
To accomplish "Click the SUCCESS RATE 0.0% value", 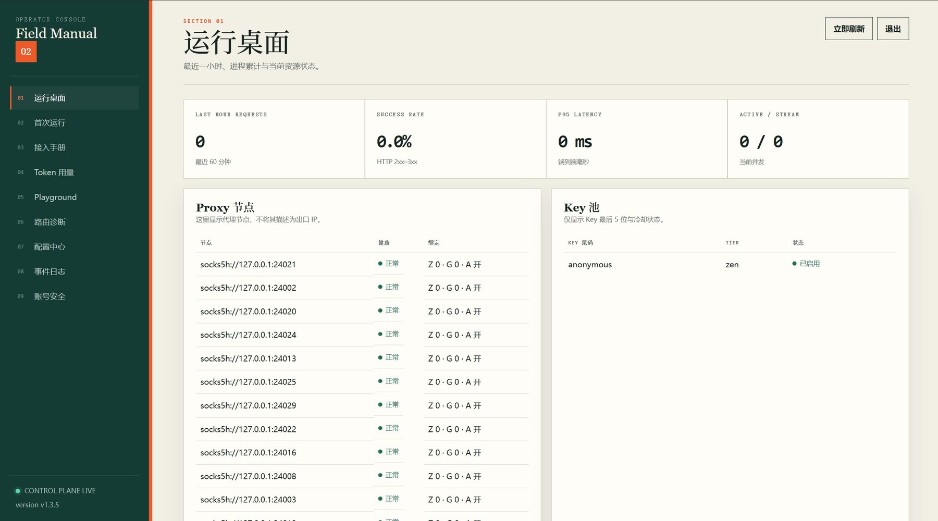I will pyautogui.click(x=394, y=142).
